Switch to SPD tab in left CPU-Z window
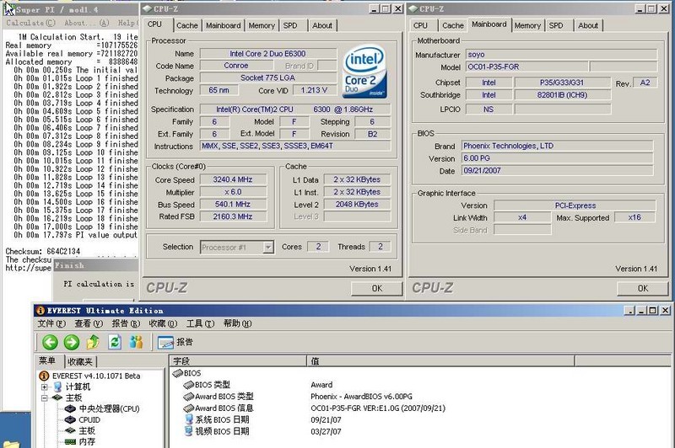This screenshot has height=448, width=675. point(290,25)
